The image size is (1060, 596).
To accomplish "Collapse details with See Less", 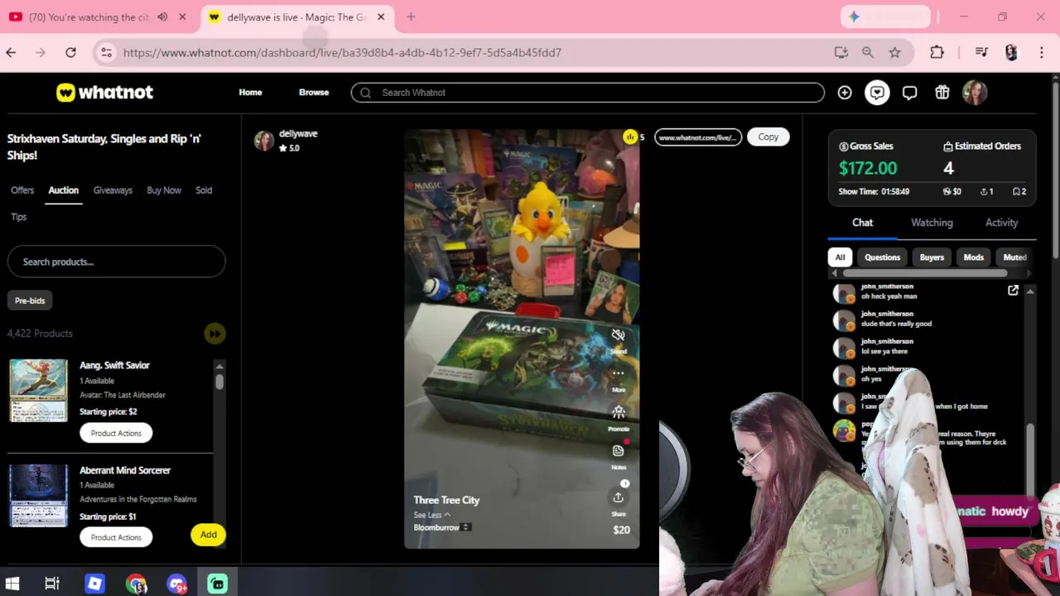I will point(431,515).
